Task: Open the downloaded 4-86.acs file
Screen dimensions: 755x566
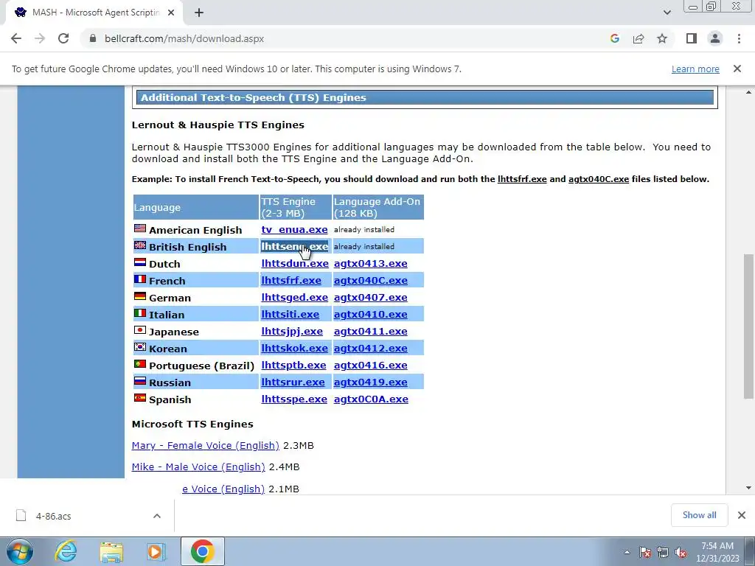Action: coord(53,517)
